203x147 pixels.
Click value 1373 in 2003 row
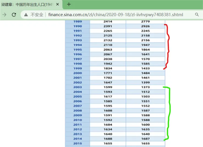coord(145,87)
